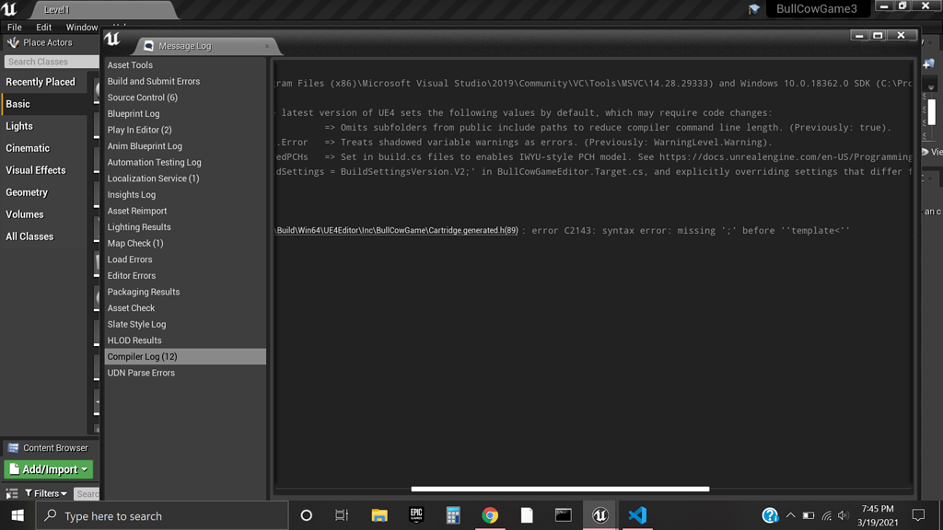
Task: Open the Filters dropdown
Action: pos(46,493)
